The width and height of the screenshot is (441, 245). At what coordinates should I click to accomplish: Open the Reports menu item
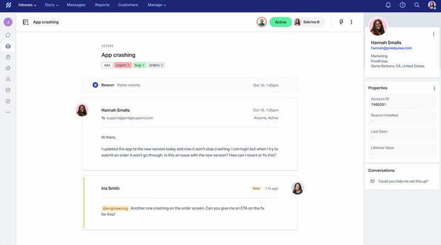pos(102,5)
